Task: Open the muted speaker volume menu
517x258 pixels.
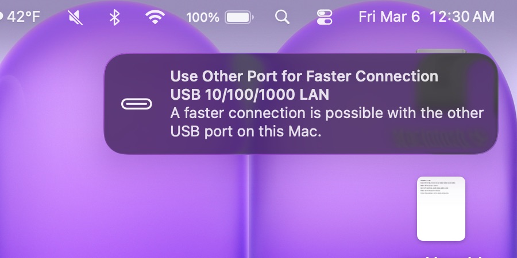Action: [x=75, y=17]
